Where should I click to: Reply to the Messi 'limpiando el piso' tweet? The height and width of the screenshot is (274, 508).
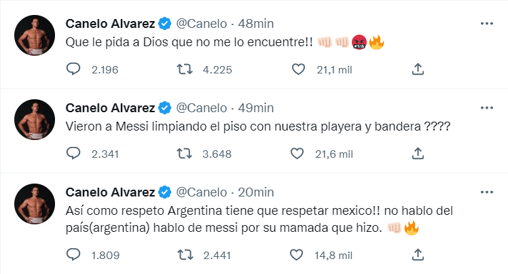pos(74,153)
